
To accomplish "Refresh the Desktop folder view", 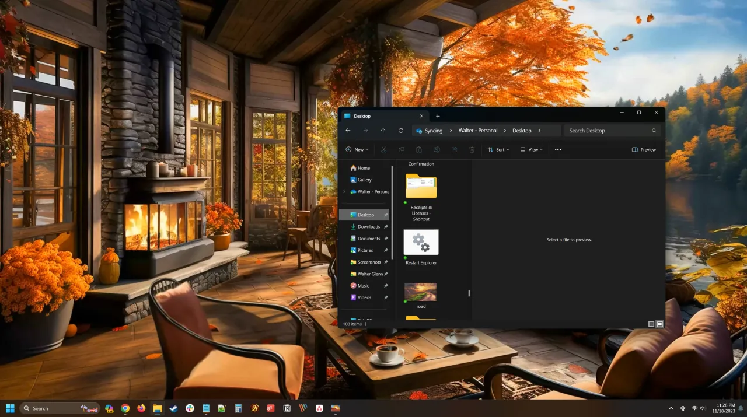I will click(x=401, y=131).
